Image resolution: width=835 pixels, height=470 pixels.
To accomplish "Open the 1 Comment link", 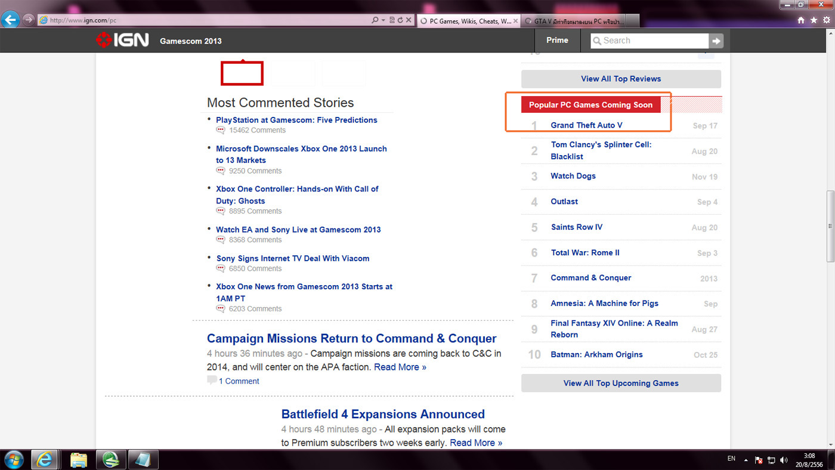I will tap(239, 381).
